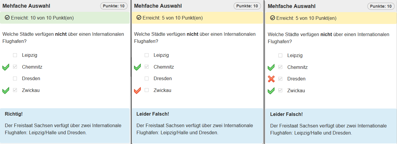Toggle Leipzig checkbox in left panel

[15, 55]
